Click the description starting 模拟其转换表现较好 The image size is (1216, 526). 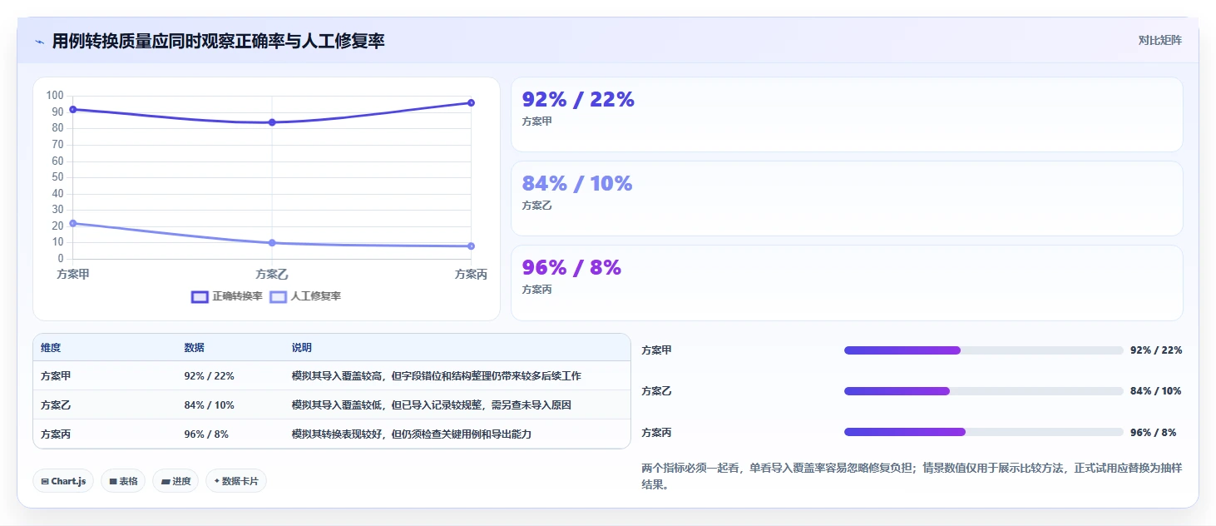pos(411,434)
